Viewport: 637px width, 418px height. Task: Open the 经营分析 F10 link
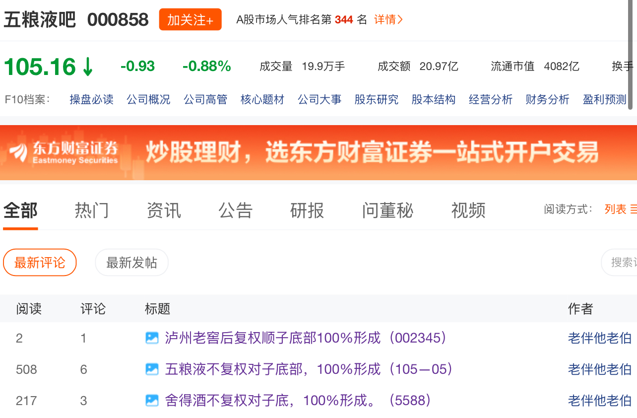tap(491, 99)
